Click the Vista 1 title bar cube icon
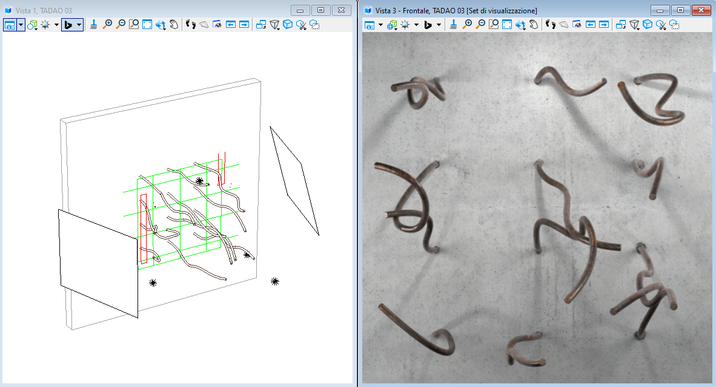The width and height of the screenshot is (716, 387). pyautogui.click(x=8, y=10)
